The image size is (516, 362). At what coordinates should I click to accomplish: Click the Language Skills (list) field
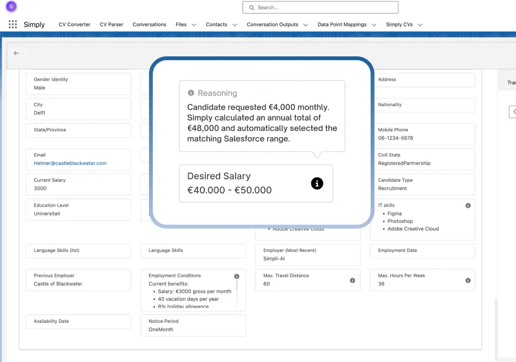78,251
